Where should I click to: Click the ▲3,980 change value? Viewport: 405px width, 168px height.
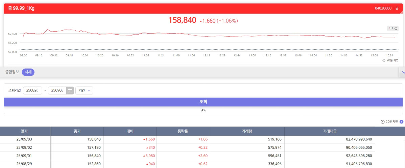tap(149, 156)
